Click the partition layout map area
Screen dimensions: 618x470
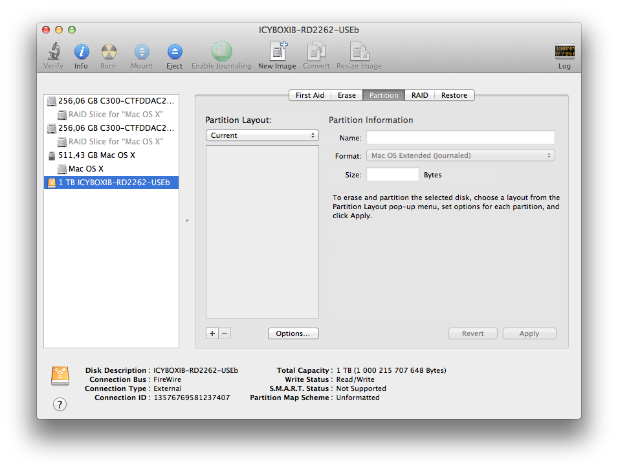point(262,232)
